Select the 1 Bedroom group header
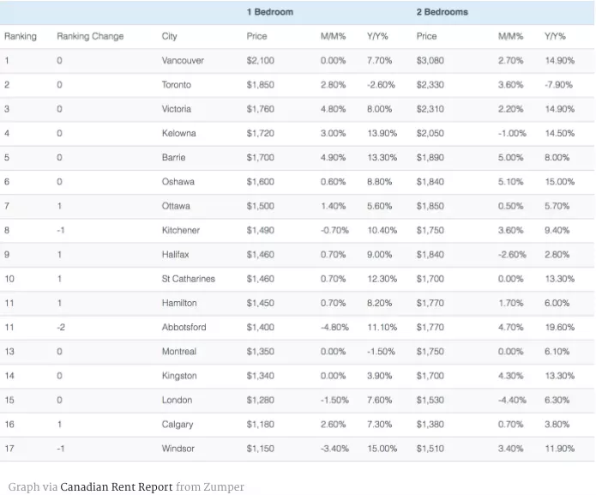596x495 pixels. (270, 12)
